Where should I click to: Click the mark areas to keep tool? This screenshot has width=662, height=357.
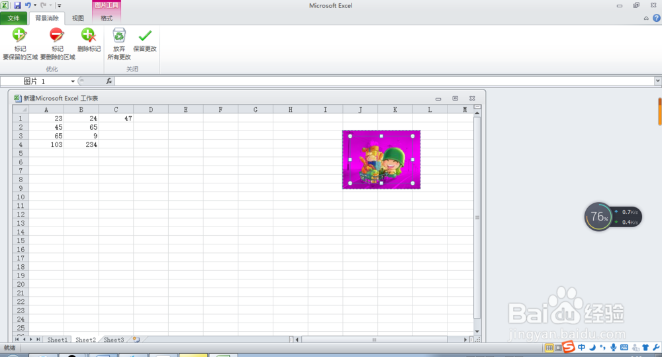coord(20,44)
